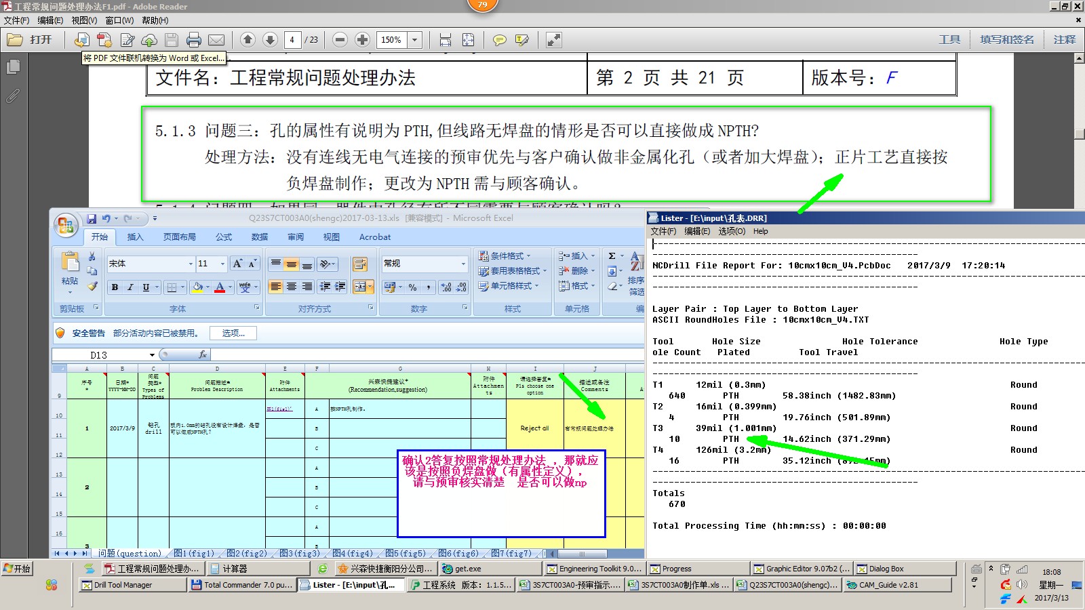Save the Excel workbook from quick access

92,218
